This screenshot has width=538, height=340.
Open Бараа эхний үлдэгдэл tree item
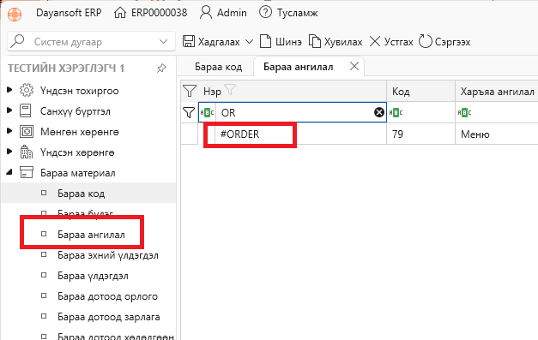pyautogui.click(x=108, y=255)
